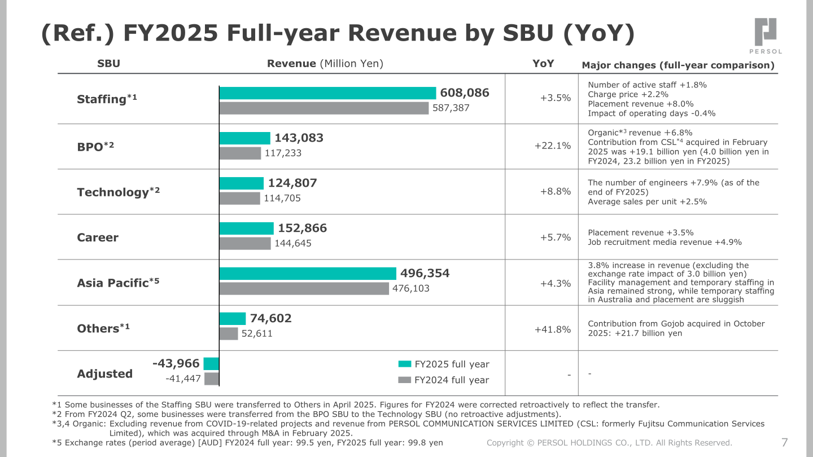Click the value '496,354'
813x457 pixels.
point(425,273)
